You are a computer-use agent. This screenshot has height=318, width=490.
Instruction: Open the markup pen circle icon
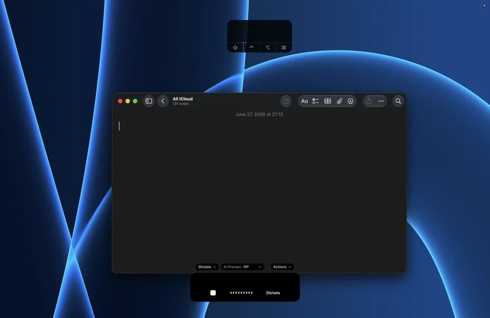(x=350, y=101)
